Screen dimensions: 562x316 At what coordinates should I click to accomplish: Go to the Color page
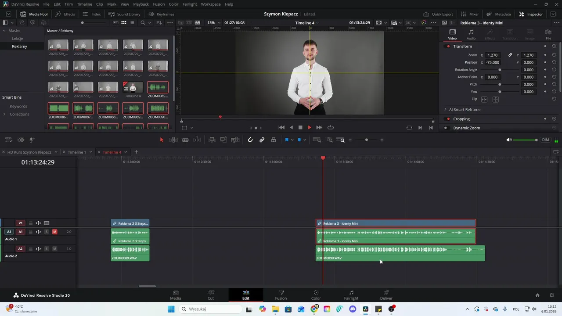pos(316,295)
